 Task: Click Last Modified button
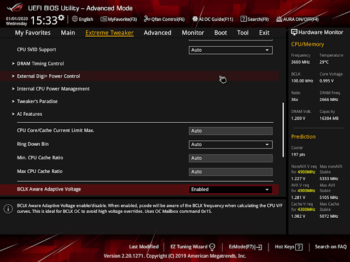(x=144, y=247)
